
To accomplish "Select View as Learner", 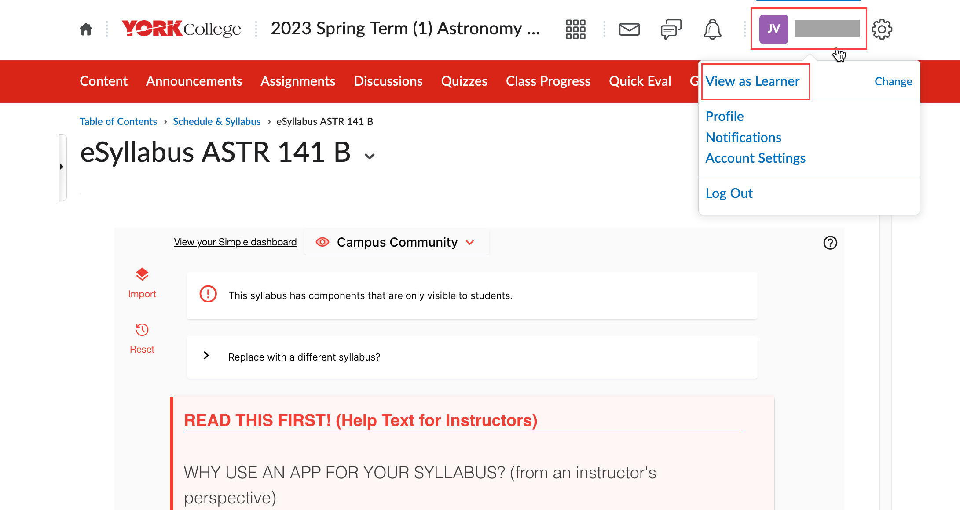I will click(752, 81).
